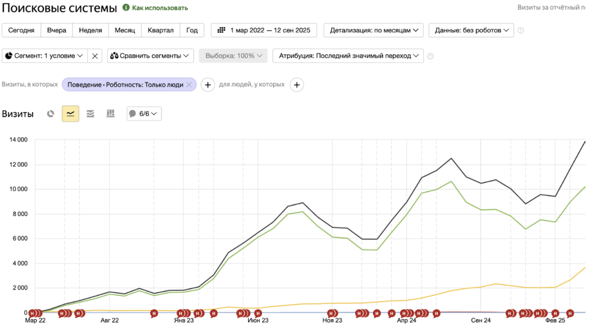
Task: Open the Атрибуция dropdown
Action: (348, 56)
